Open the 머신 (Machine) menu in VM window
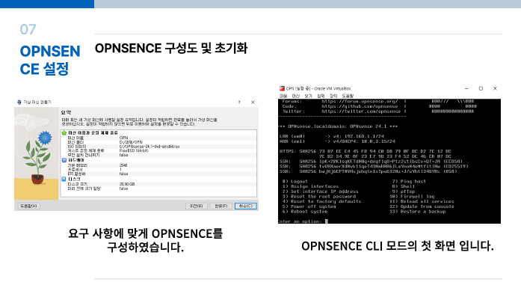 tap(296, 96)
